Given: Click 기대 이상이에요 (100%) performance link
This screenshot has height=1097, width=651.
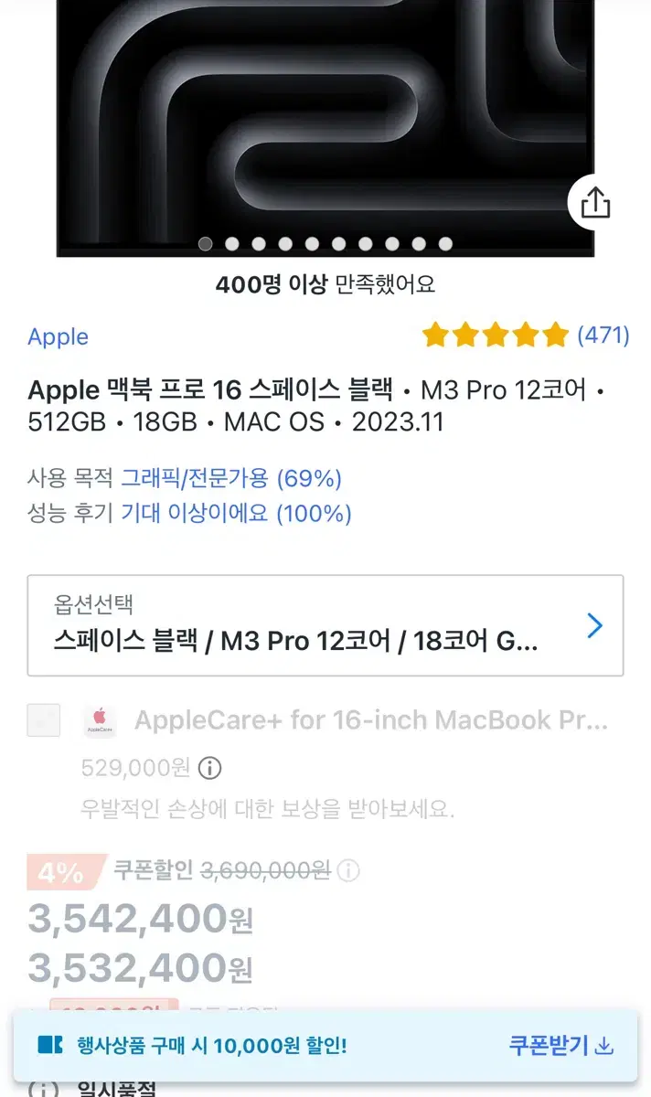Looking at the screenshot, I should tap(236, 514).
